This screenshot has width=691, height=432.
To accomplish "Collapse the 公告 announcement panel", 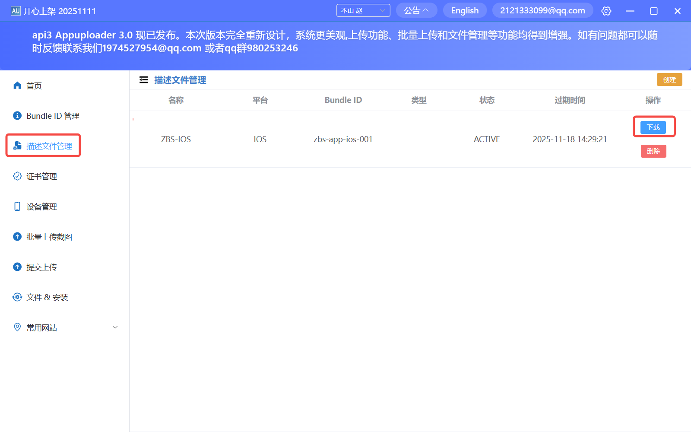I will pos(416,10).
